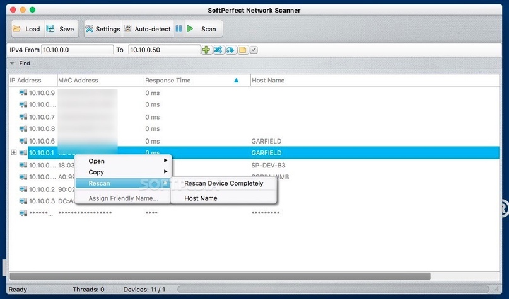Select the 10.10.0.6 row
The width and height of the screenshot is (509, 299).
254,141
